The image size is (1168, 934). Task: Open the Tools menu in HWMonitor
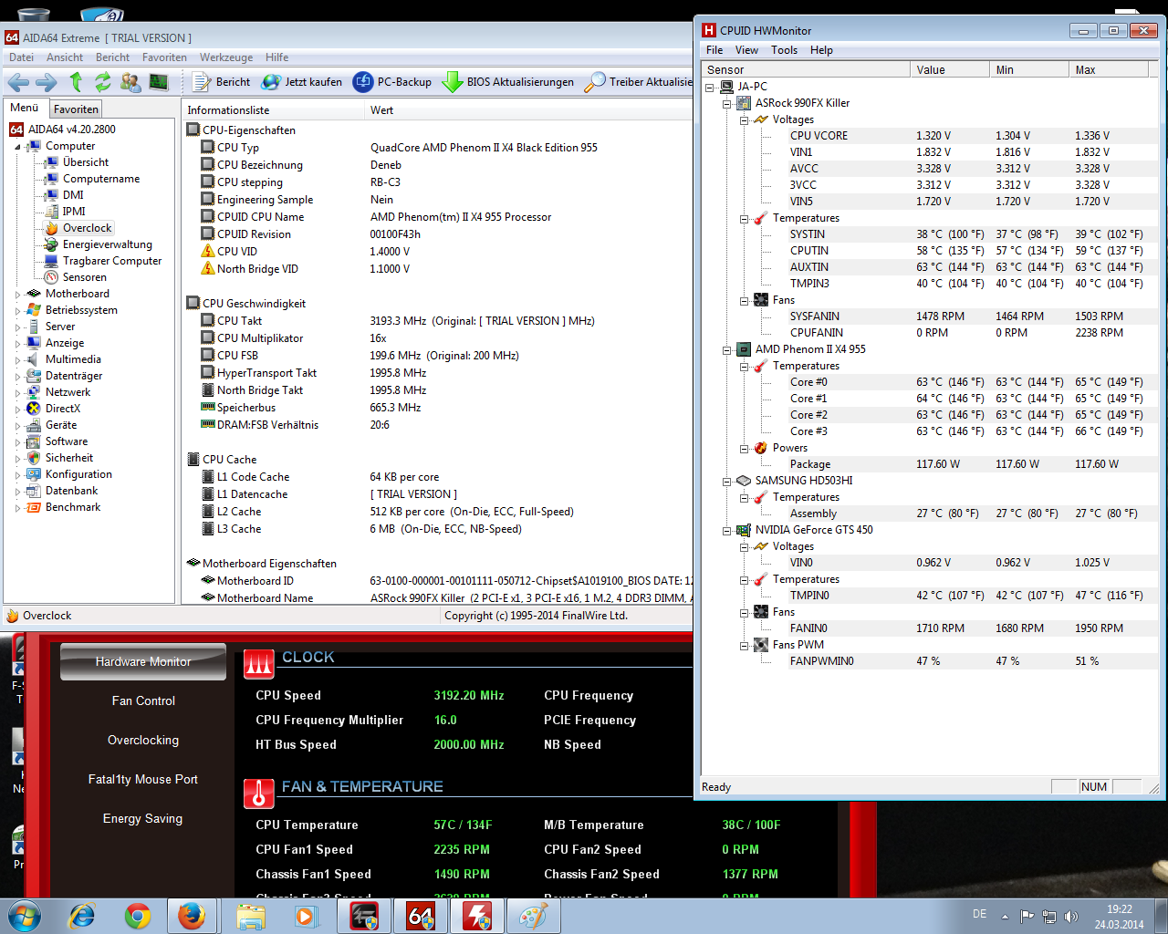(x=784, y=50)
